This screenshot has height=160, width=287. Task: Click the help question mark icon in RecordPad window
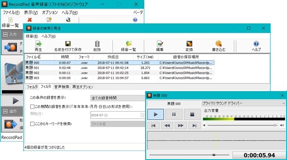(135, 20)
